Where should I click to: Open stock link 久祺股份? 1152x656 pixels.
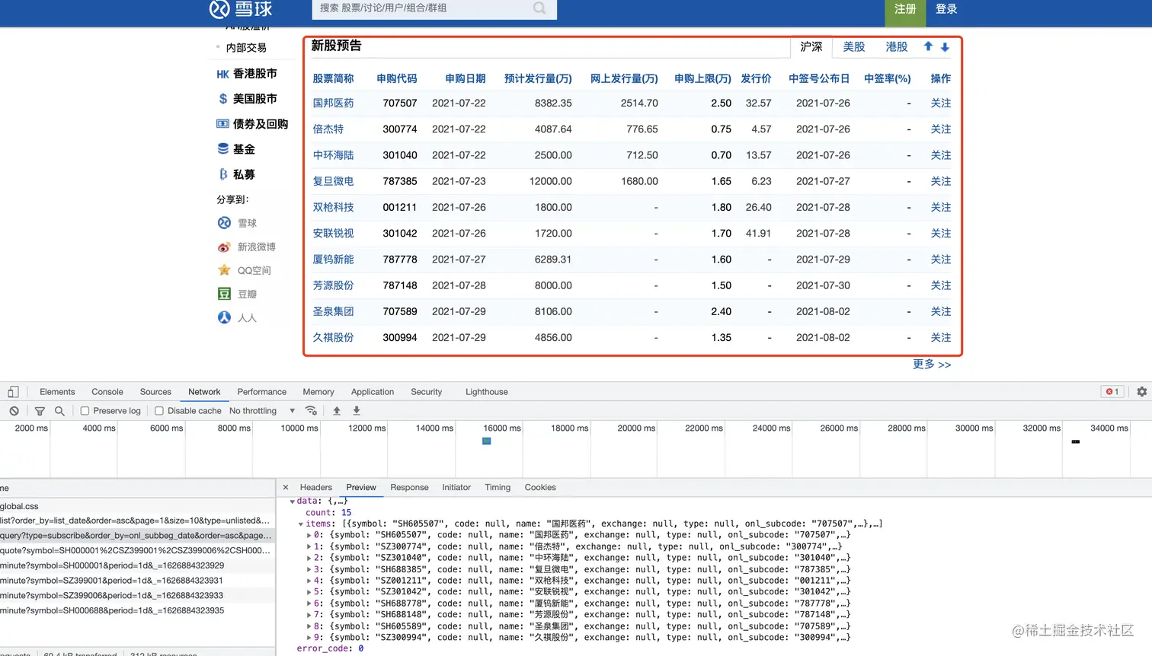click(334, 338)
